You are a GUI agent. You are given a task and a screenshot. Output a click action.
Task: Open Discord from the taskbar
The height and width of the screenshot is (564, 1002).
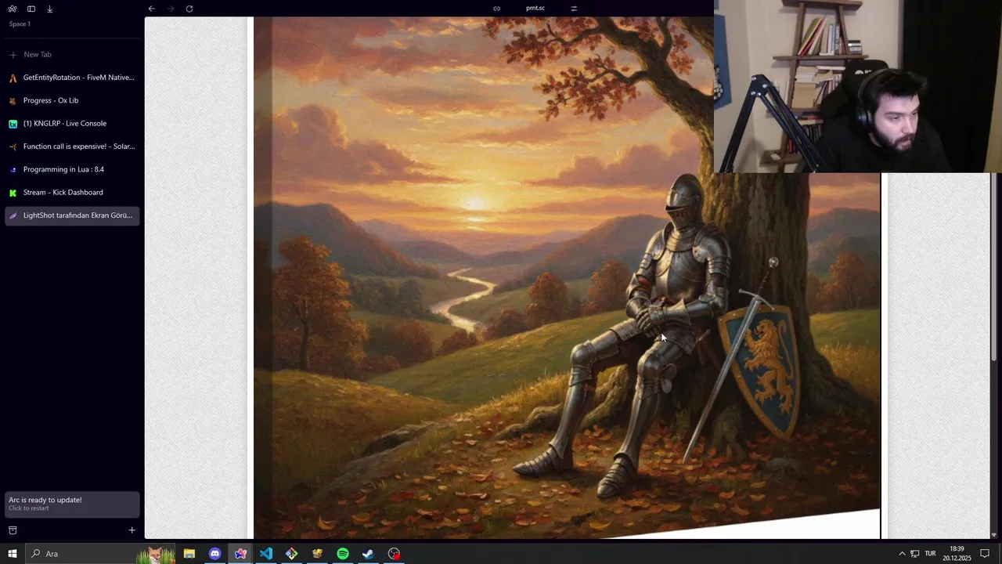tap(214, 554)
